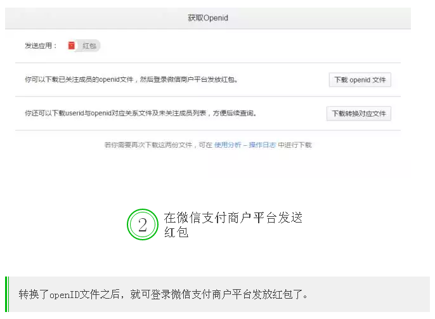Open the 使用分析 – 操作日志 link
435x319 pixels.
coord(245,145)
